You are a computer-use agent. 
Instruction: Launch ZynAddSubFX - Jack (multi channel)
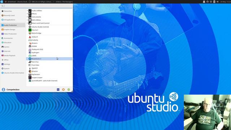tap(49, 81)
